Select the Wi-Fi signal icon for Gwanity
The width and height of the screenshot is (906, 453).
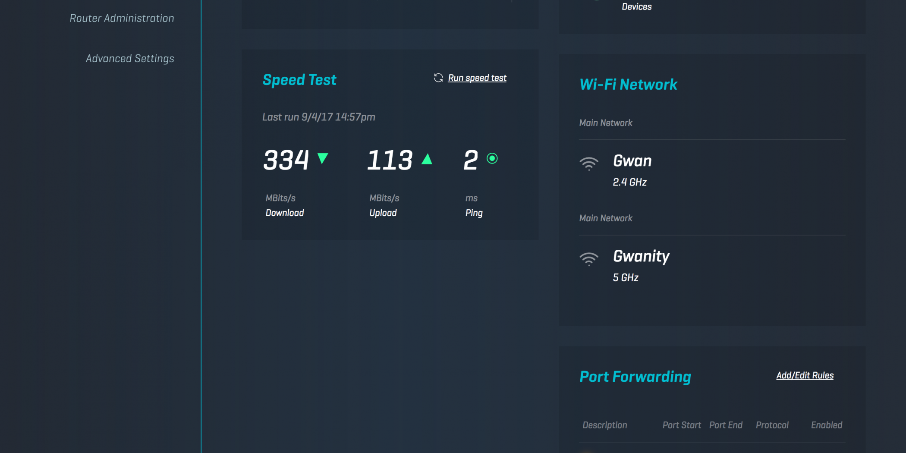click(589, 259)
